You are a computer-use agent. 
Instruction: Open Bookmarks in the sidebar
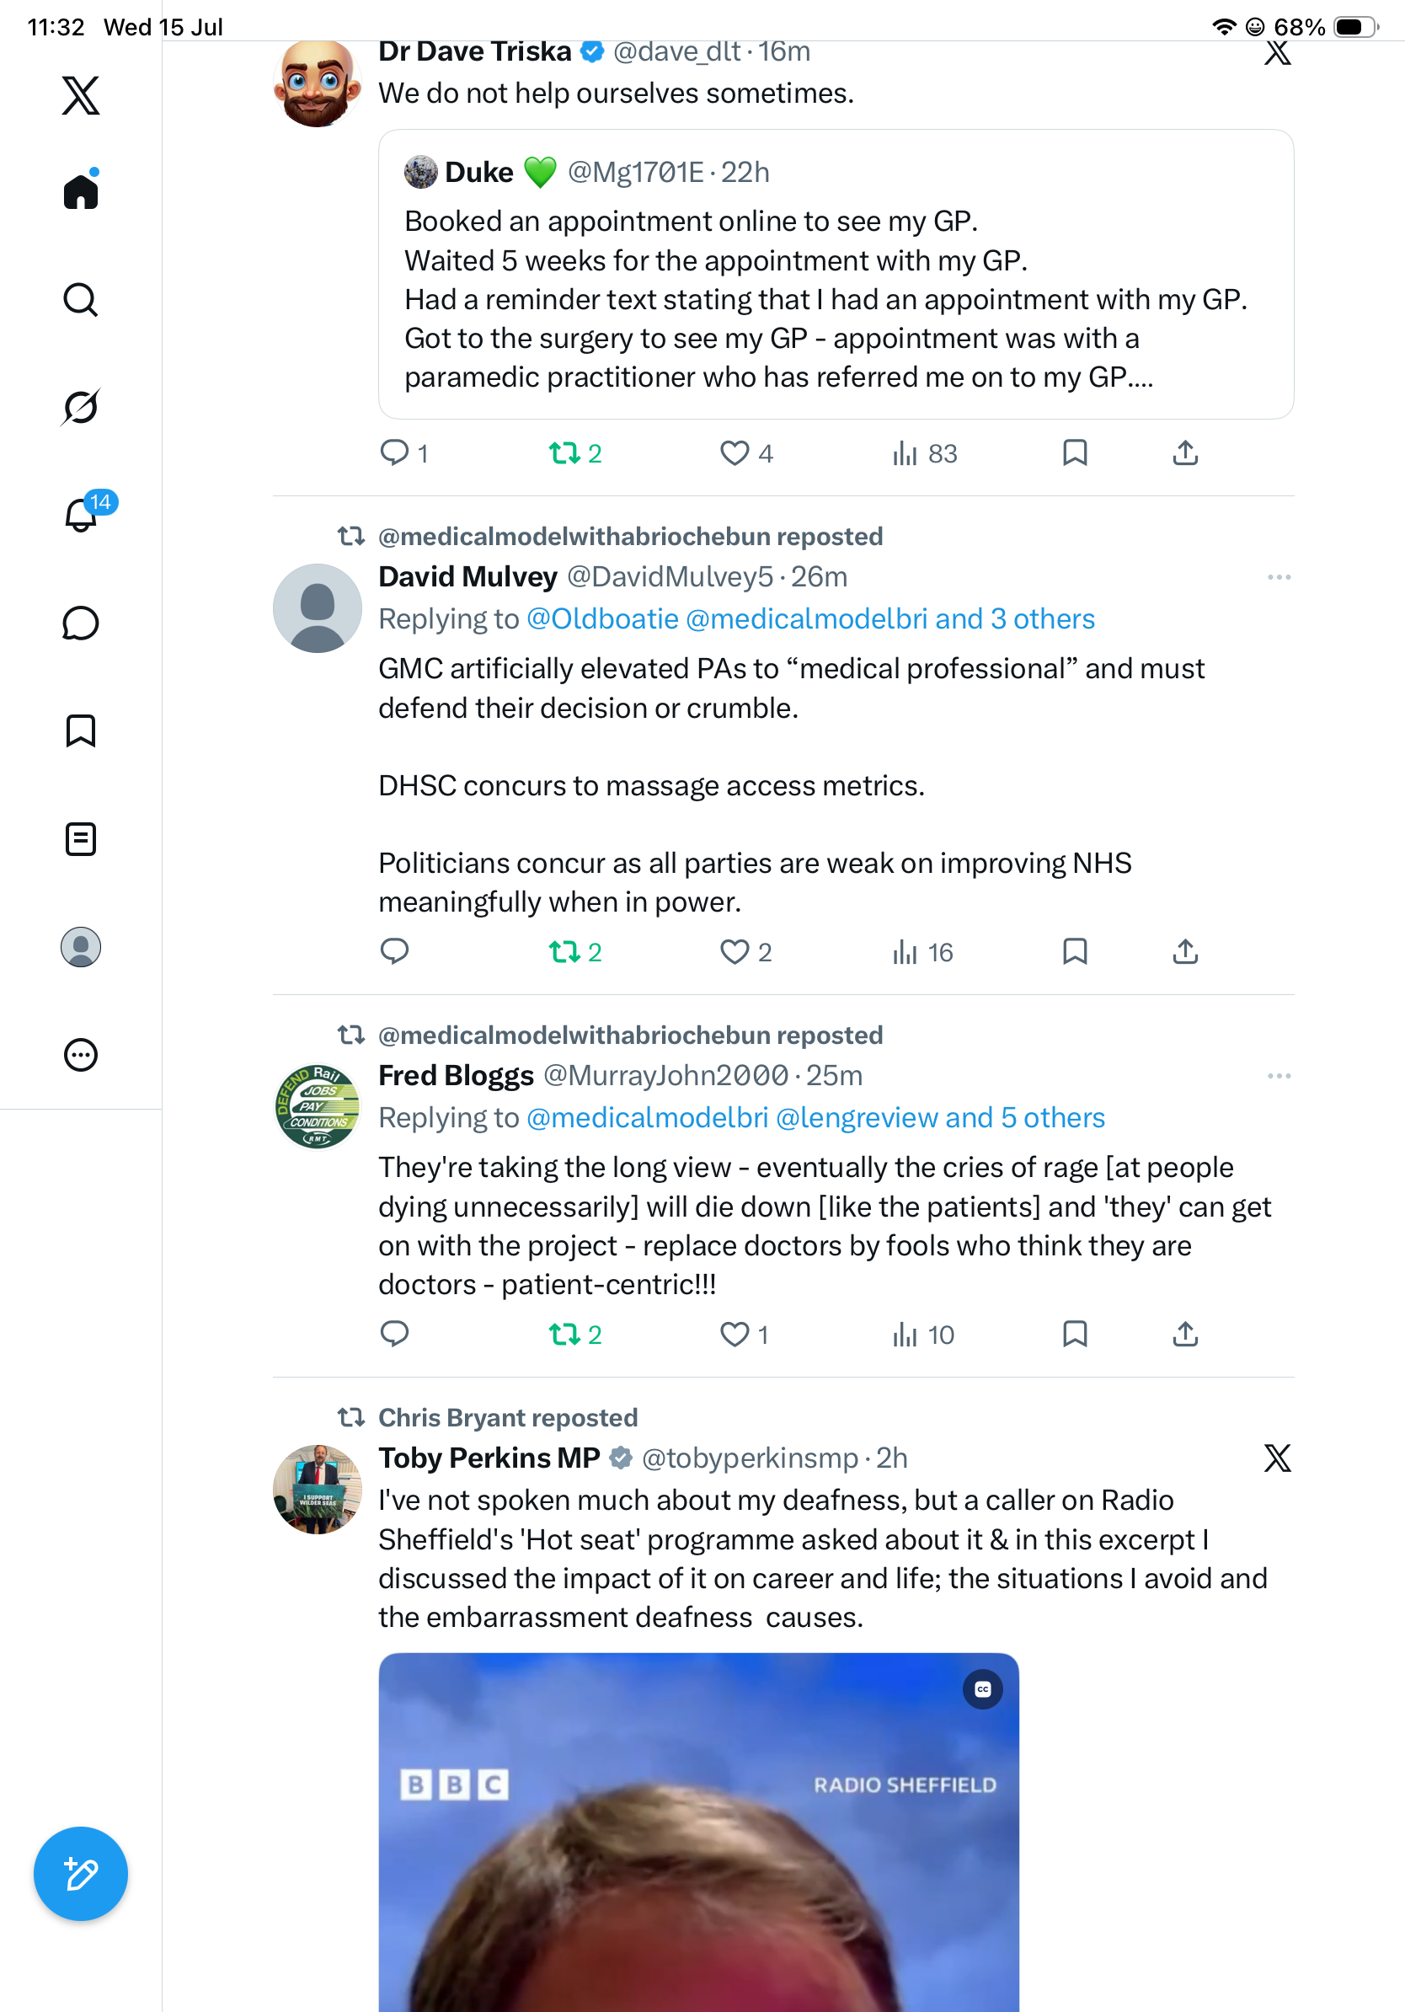click(x=81, y=730)
